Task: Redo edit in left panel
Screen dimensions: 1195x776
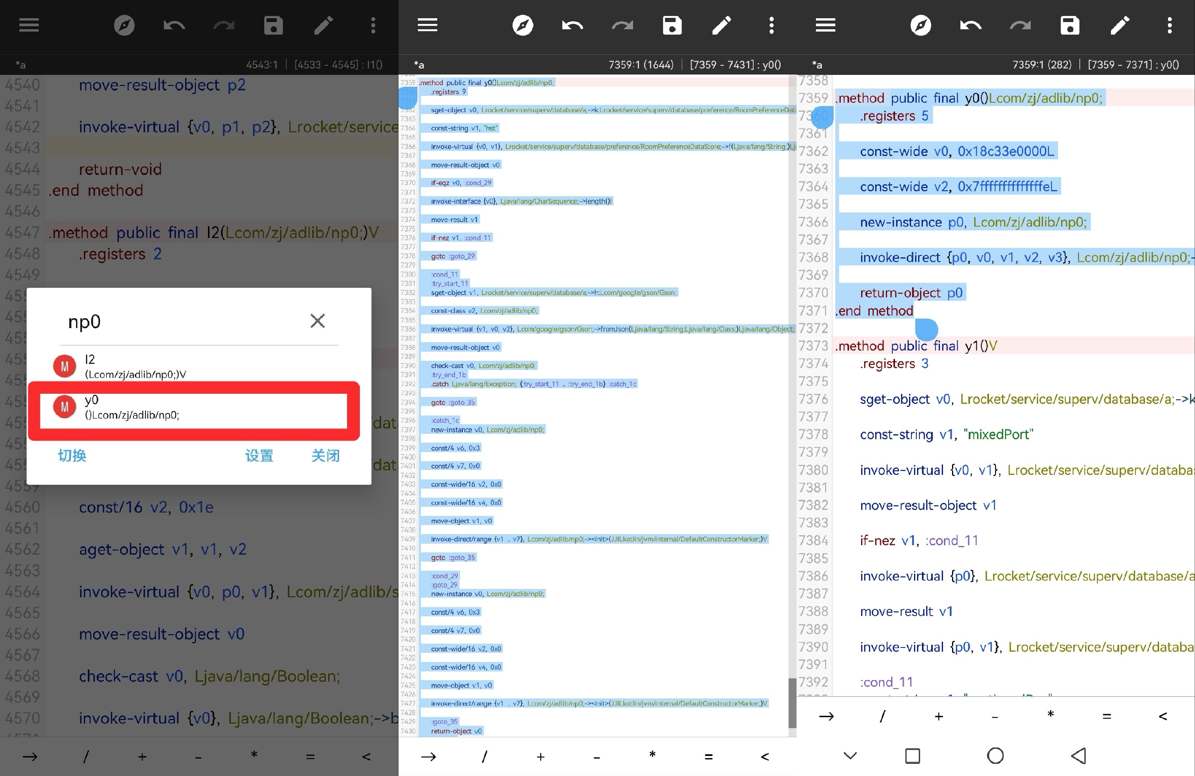Action: [x=224, y=25]
